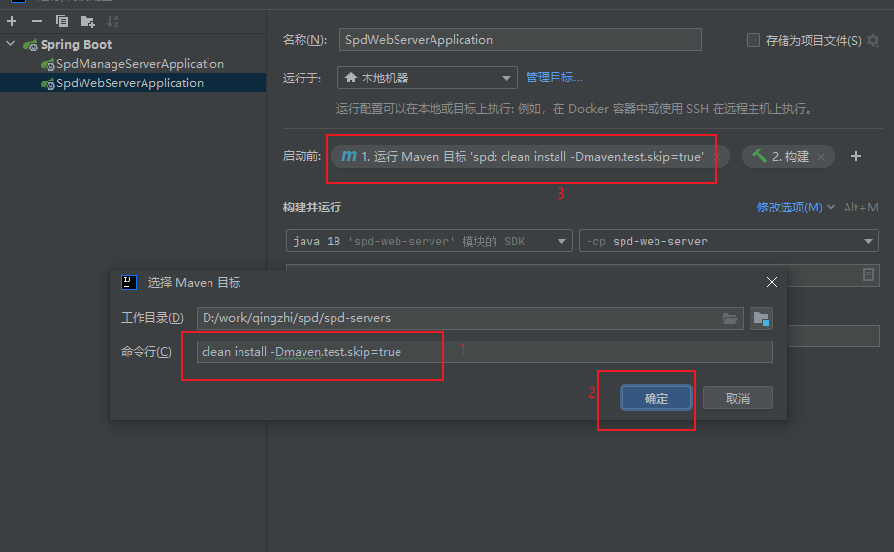
Task: Open the modify options dropdown link
Action: [x=795, y=208]
